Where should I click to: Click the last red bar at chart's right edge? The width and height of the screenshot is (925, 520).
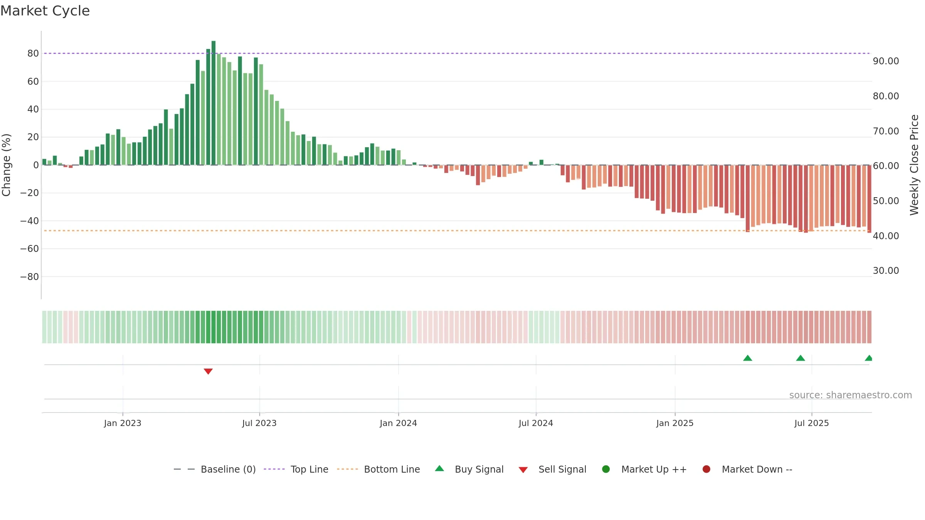pos(869,199)
